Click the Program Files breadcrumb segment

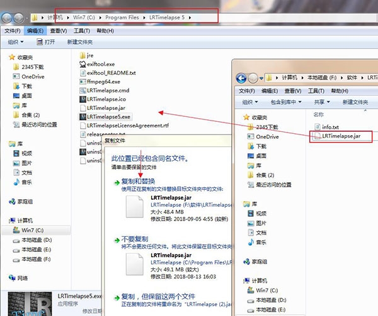coord(122,18)
